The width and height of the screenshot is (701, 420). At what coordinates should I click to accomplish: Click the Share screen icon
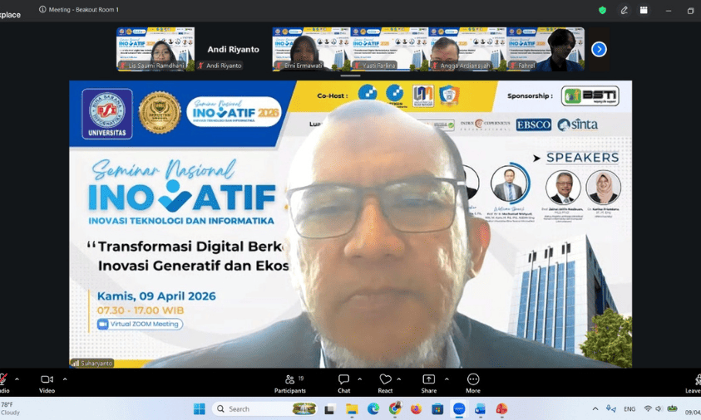(x=428, y=383)
